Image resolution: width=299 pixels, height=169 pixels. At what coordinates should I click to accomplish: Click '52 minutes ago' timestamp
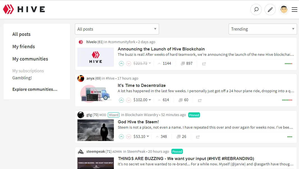[x=173, y=115]
